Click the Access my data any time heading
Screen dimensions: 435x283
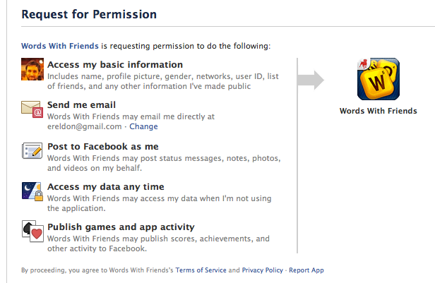pyautogui.click(x=105, y=186)
